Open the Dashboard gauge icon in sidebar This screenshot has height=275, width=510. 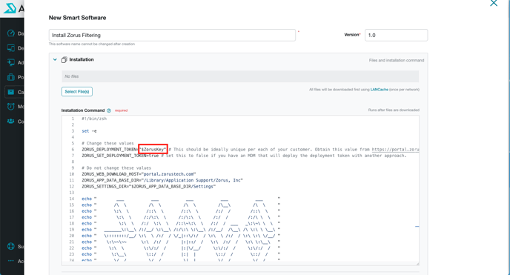[10, 33]
